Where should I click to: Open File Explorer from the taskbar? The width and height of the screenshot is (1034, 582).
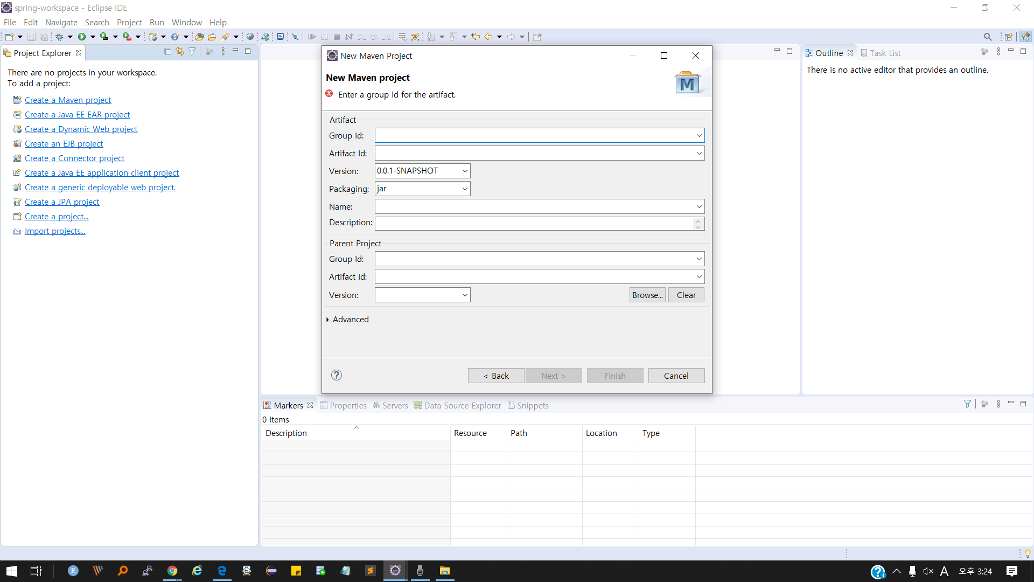tap(444, 571)
